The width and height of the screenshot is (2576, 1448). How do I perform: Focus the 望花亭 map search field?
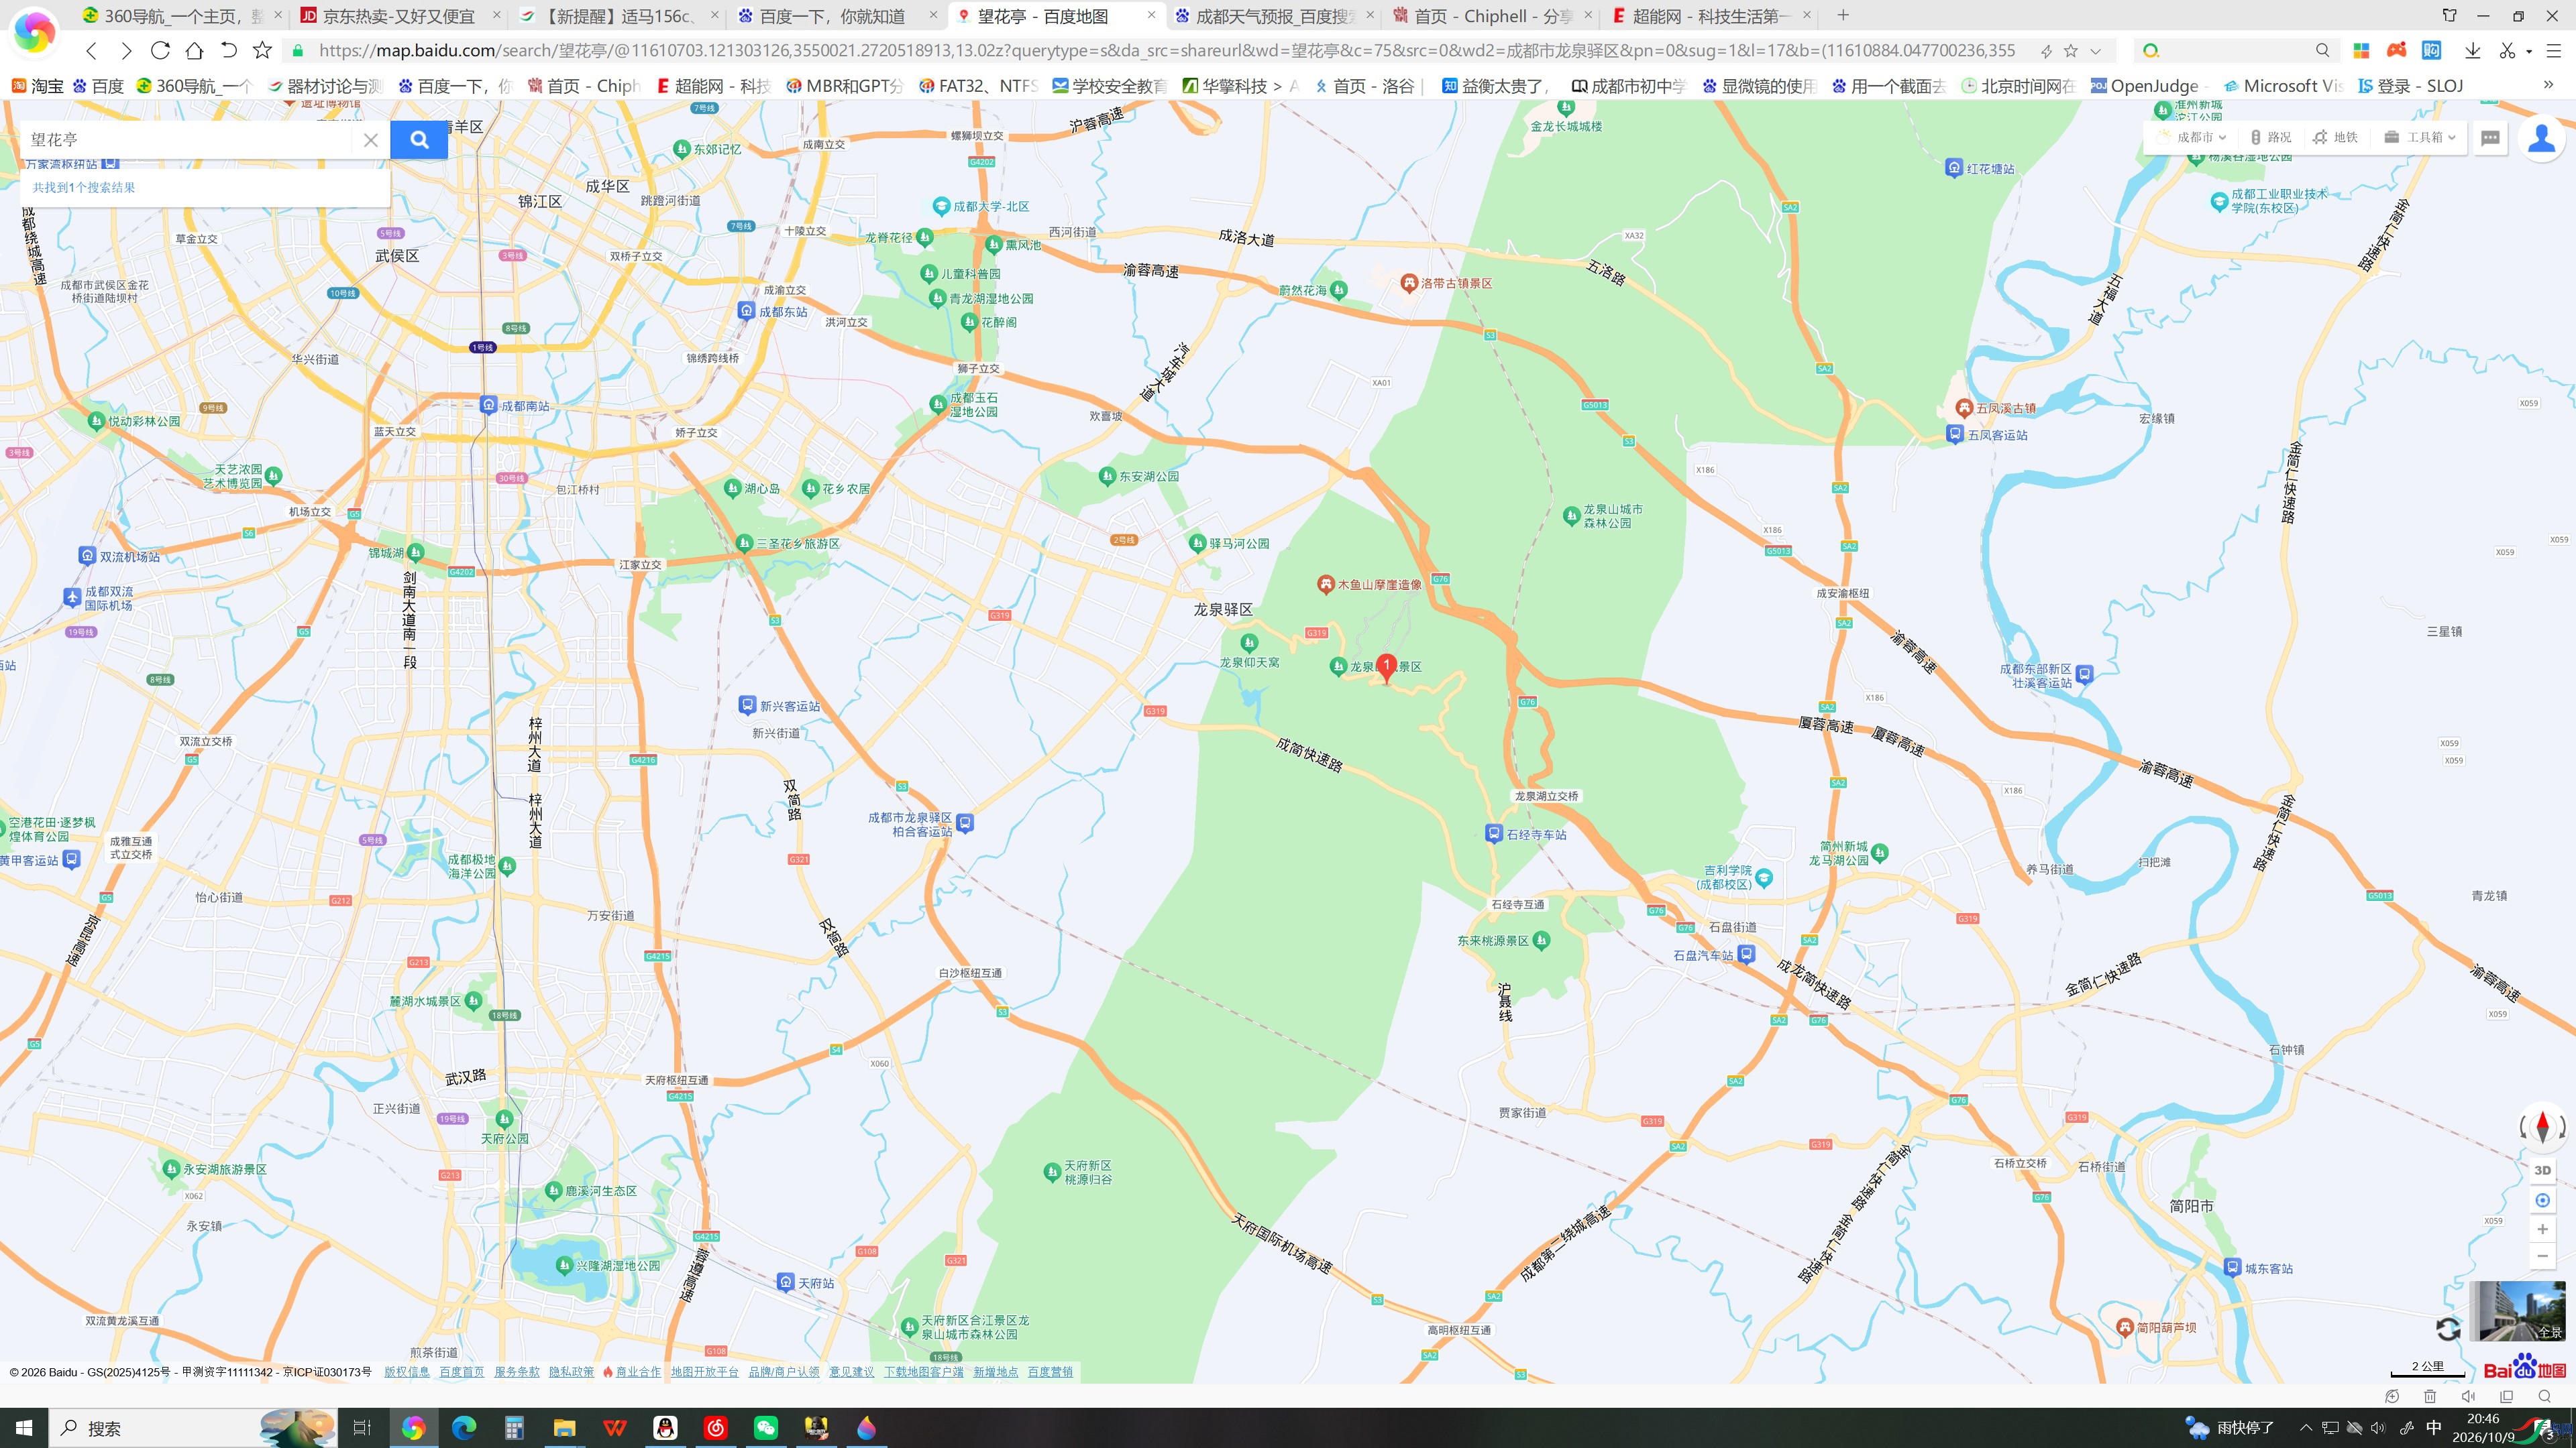(188, 140)
